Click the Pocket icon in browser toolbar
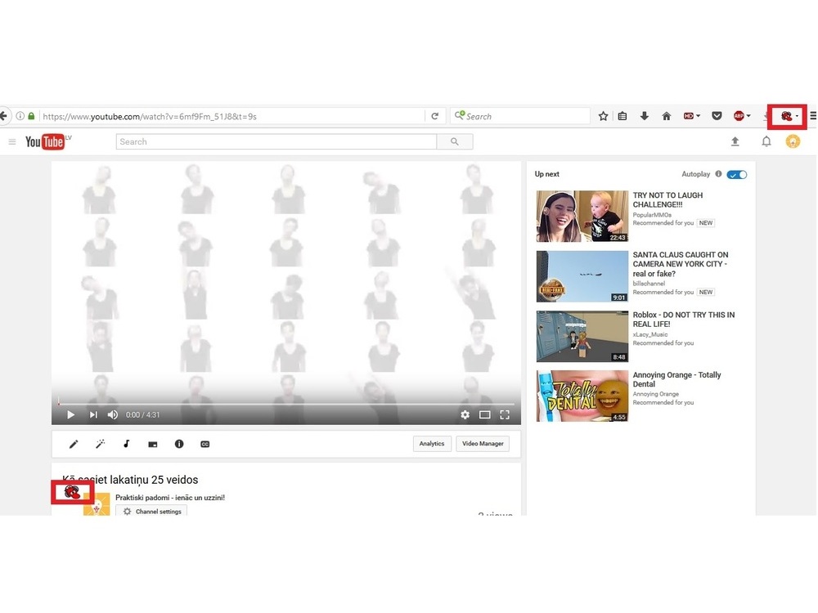The image size is (818, 613). click(717, 116)
